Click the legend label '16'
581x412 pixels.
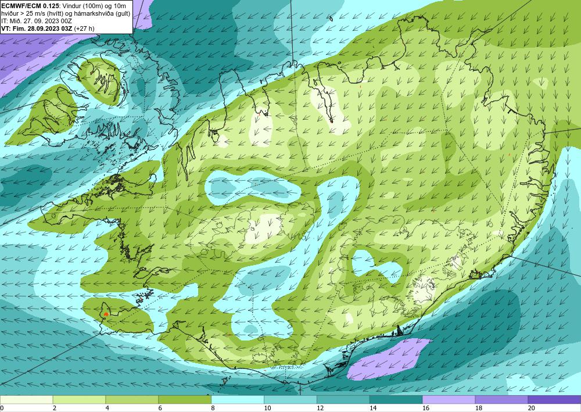[425, 409]
